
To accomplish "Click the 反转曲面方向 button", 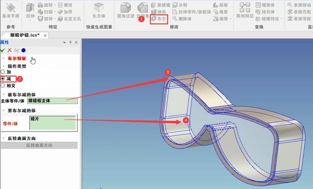I will (39, 145).
